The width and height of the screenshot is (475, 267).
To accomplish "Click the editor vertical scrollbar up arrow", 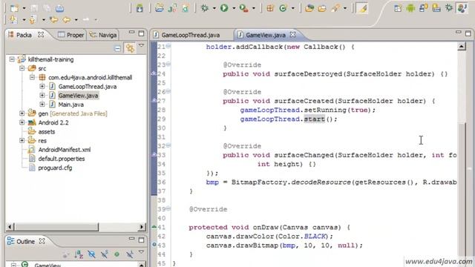I will [x=462, y=46].
